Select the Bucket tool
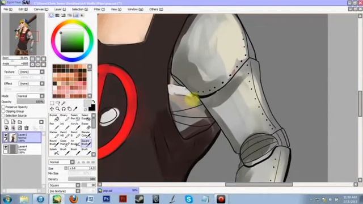363x204 pixels. point(54,117)
